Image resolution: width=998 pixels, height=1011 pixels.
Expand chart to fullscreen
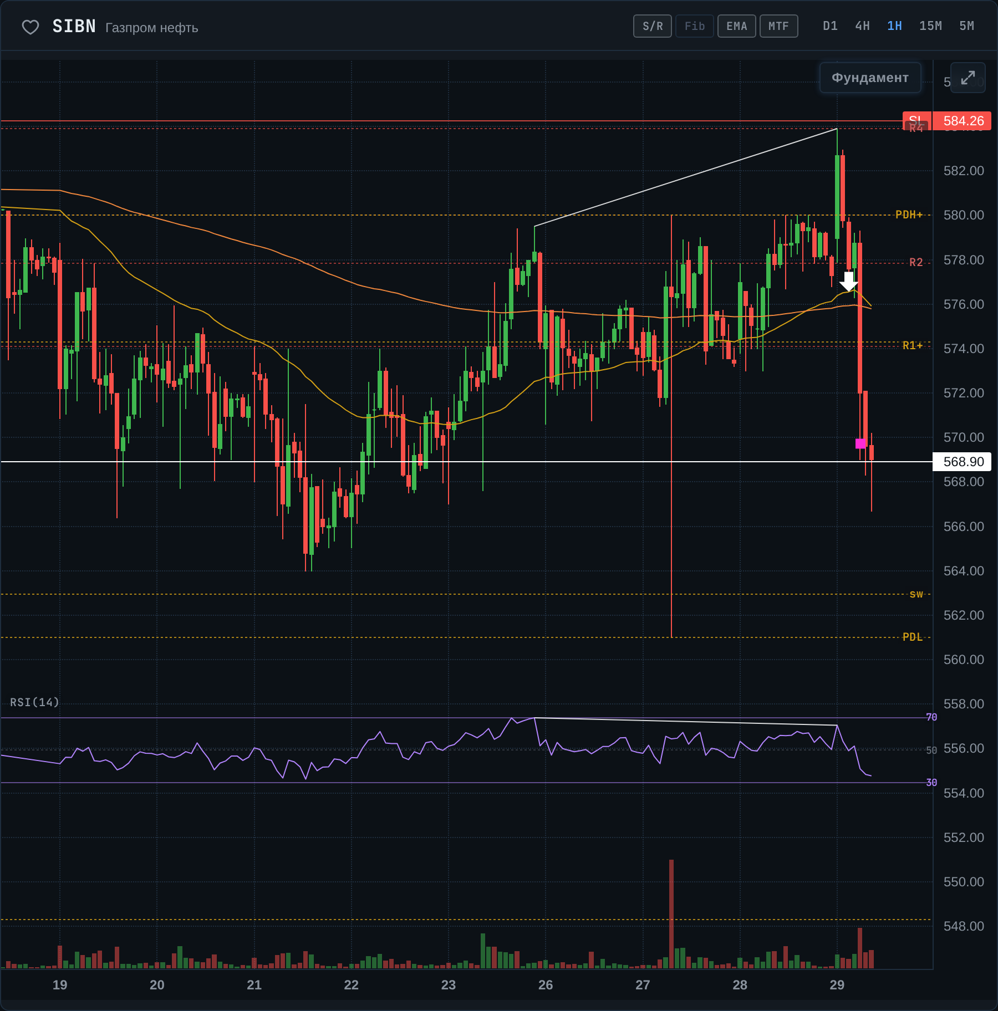coord(968,78)
